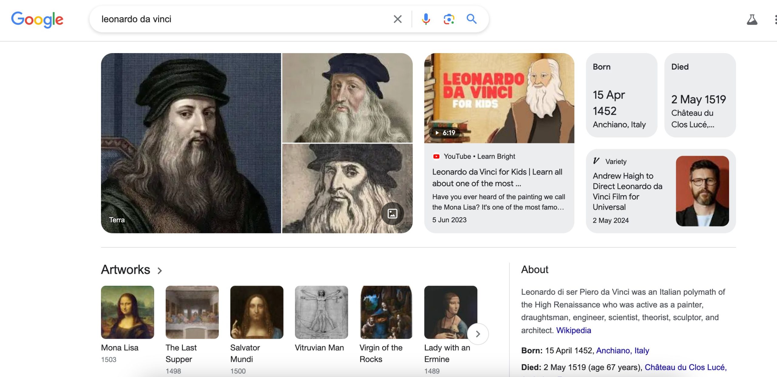The height and width of the screenshot is (377, 777).
Task: Click the Google Lens camera search icon
Action: click(x=449, y=19)
